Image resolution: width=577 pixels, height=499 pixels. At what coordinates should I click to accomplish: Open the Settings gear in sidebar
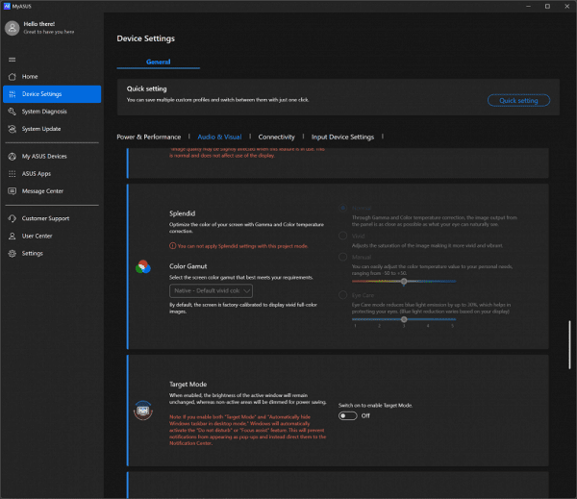[x=12, y=253]
